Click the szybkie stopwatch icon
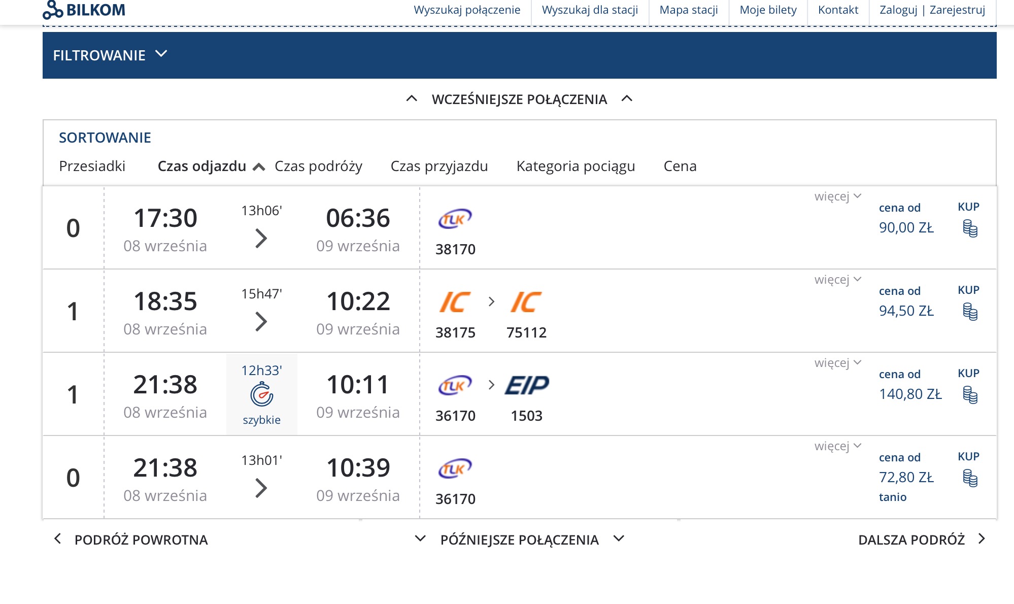The image size is (1014, 604). (261, 394)
